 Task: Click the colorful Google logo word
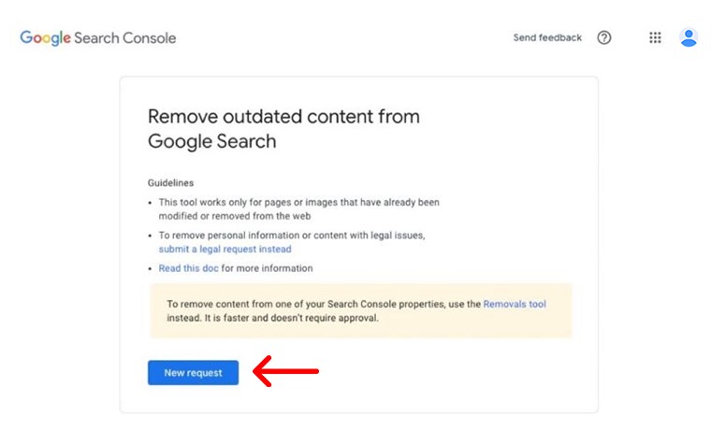(45, 38)
